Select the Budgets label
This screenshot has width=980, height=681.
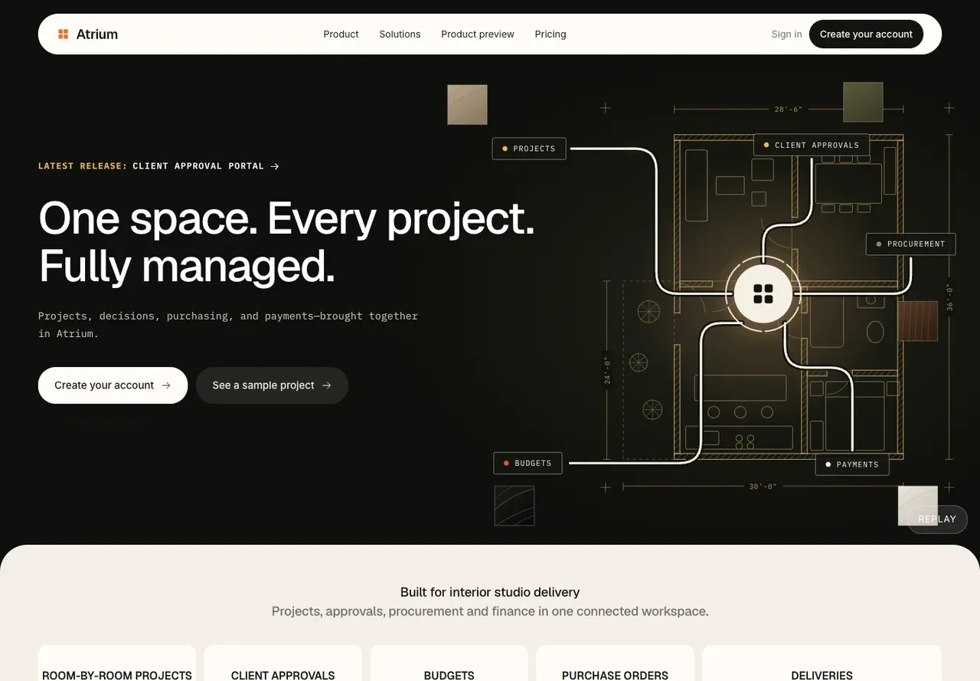pyautogui.click(x=528, y=463)
